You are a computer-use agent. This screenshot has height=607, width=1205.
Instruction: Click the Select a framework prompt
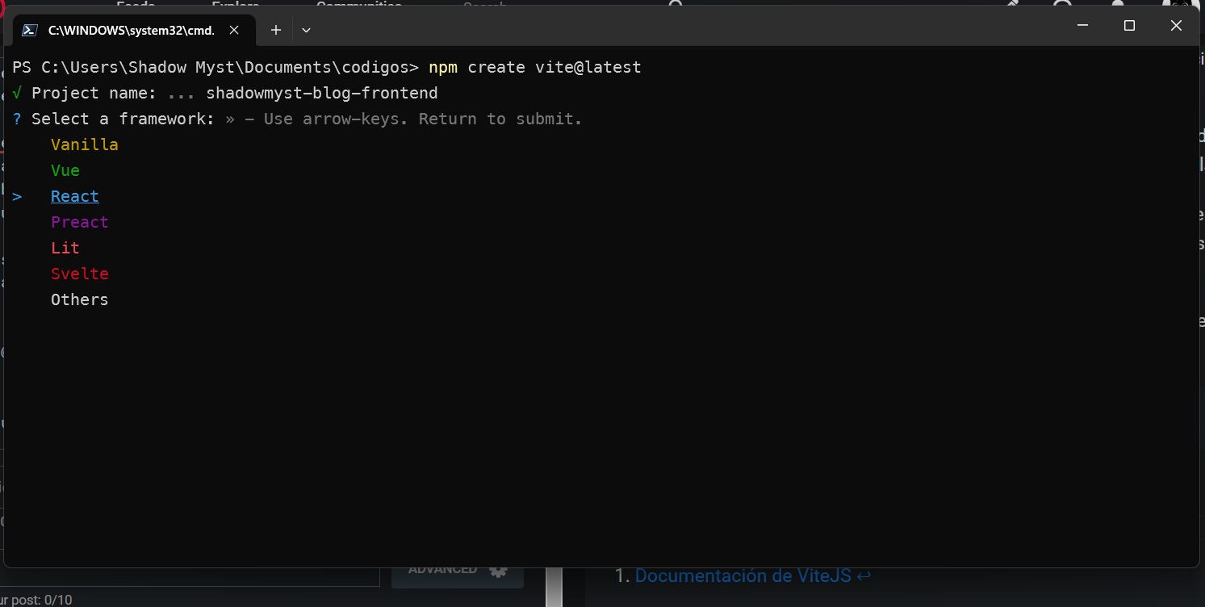(x=123, y=119)
